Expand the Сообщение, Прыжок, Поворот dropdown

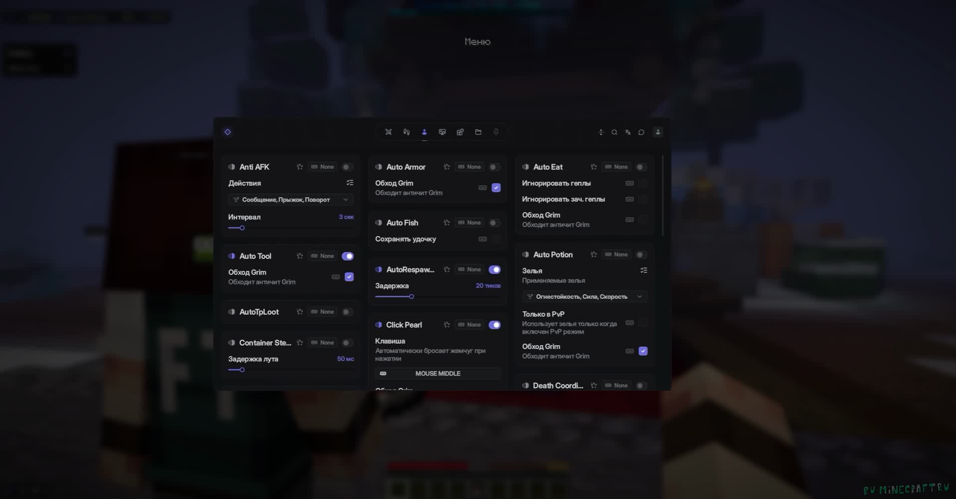pos(291,200)
